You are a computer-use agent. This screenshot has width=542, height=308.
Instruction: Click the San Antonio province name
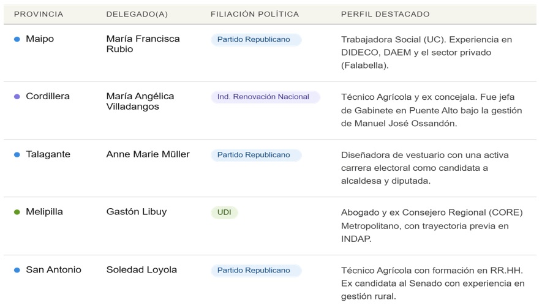tap(53, 269)
